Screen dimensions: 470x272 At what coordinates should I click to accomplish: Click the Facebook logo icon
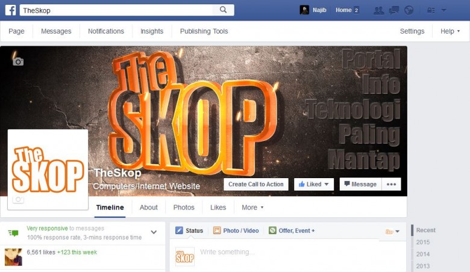pos(10,10)
